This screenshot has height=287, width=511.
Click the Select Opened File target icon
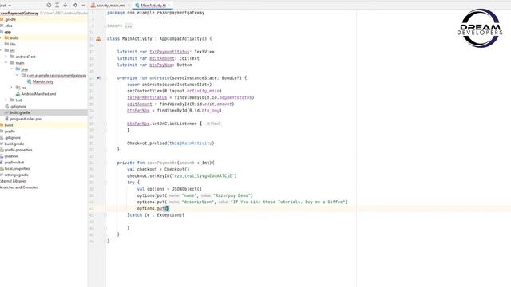(49, 6)
